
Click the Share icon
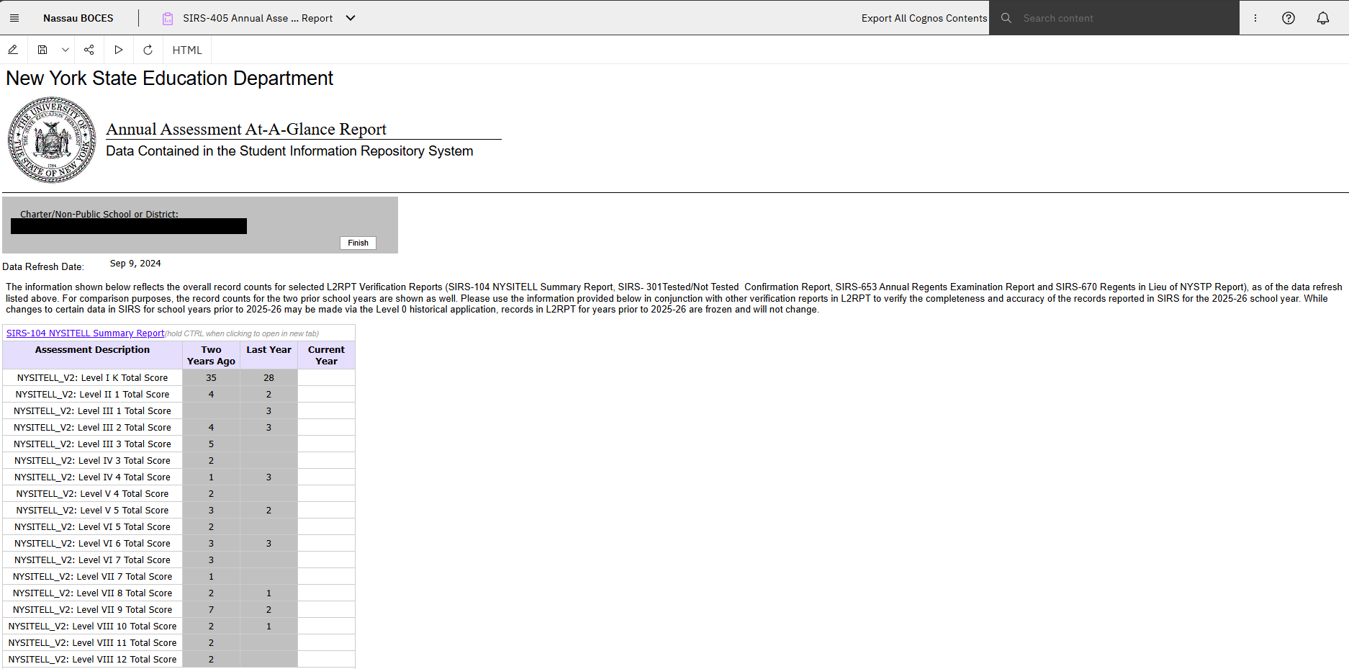89,50
